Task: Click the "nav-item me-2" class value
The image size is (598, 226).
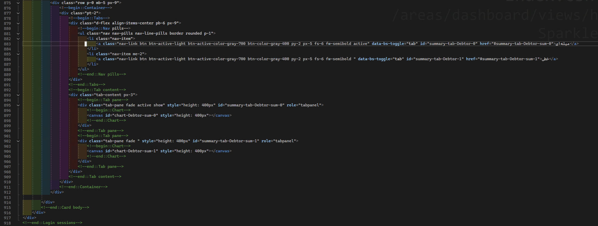Action: [x=127, y=54]
